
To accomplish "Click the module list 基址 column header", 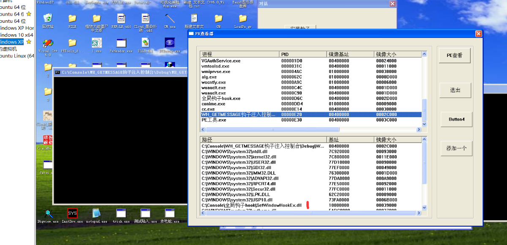I will 351,139.
